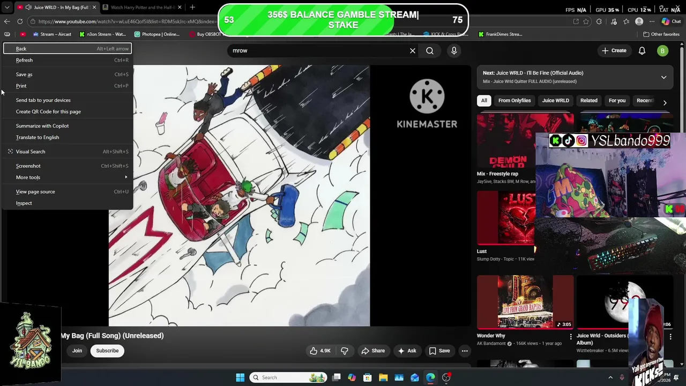This screenshot has height=386, width=686.
Task: Choose Visual Search menu entry
Action: click(x=68, y=152)
